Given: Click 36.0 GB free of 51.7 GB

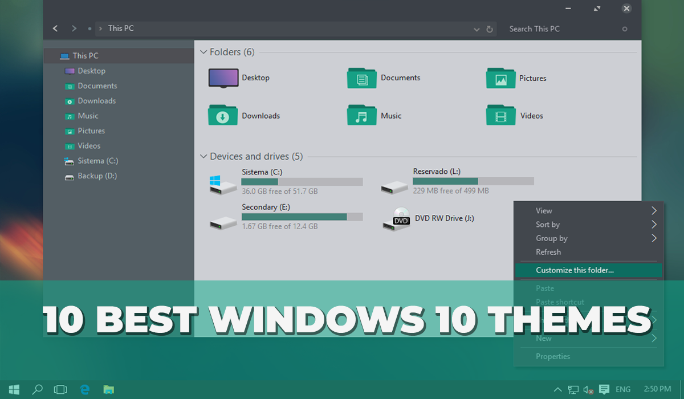Looking at the screenshot, I should point(280,192).
